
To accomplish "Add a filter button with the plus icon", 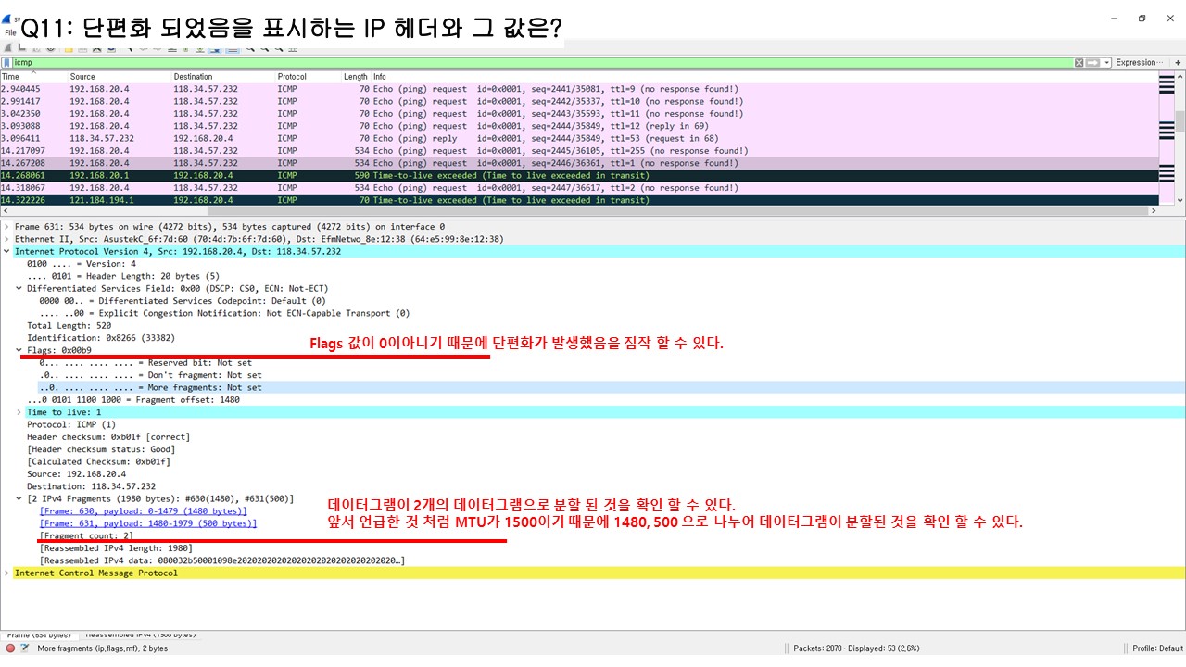I will [x=1178, y=63].
